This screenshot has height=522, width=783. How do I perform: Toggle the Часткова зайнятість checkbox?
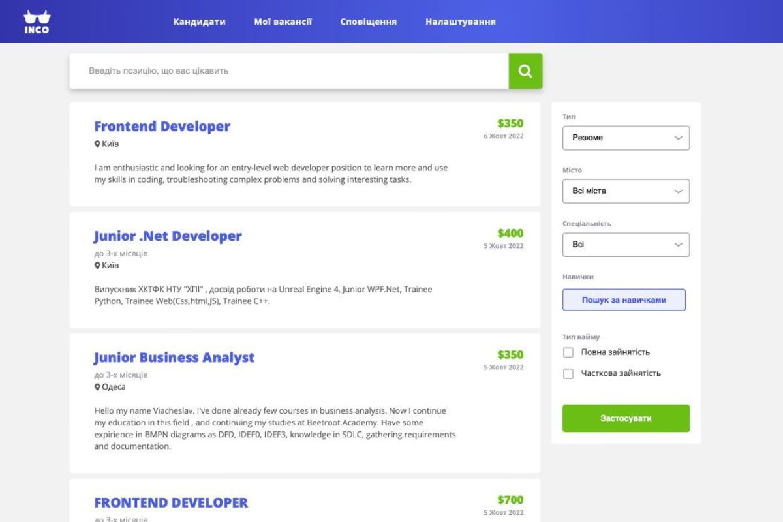[568, 374]
